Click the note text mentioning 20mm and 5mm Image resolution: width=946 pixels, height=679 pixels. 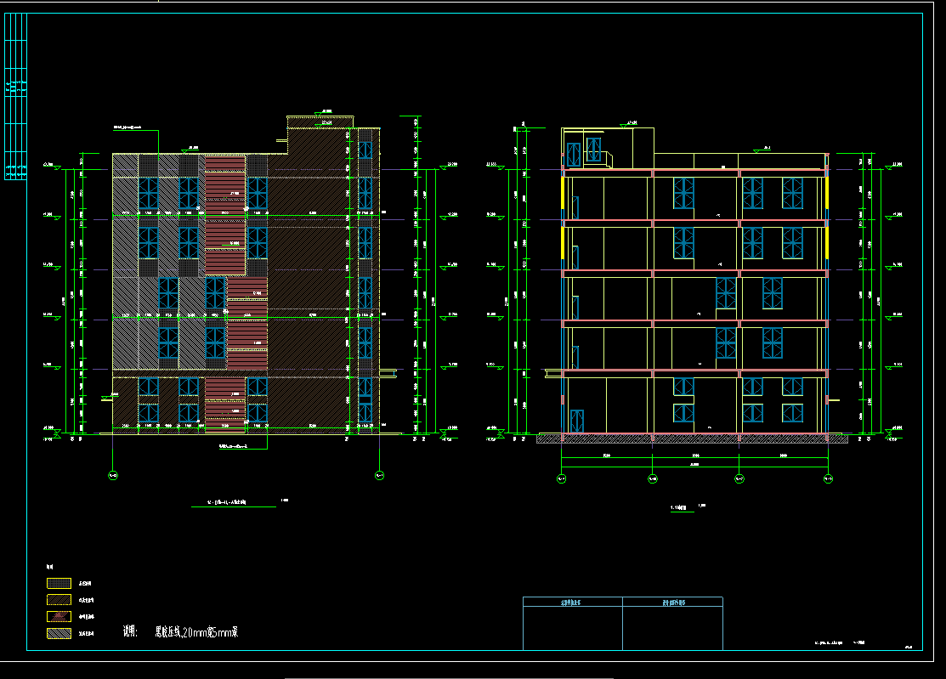195,631
